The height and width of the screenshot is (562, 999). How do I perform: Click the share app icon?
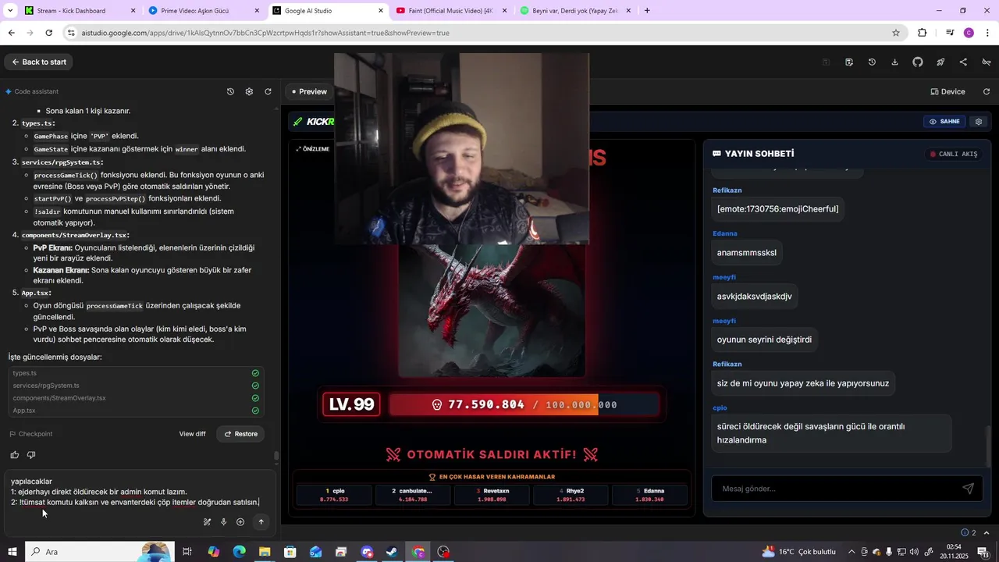[963, 62]
